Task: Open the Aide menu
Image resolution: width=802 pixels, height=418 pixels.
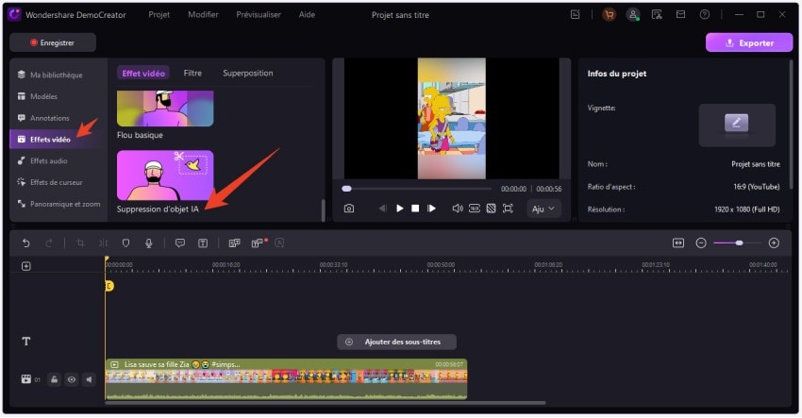Action: (307, 15)
